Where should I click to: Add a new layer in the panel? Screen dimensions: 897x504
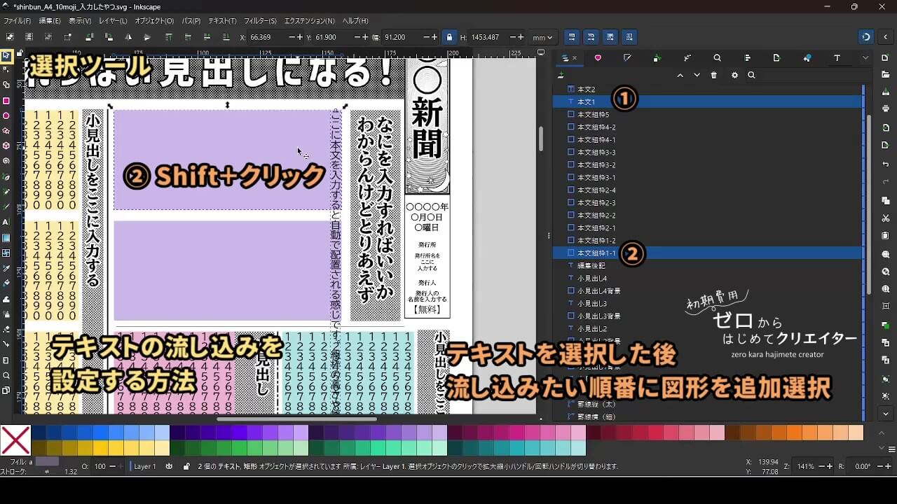click(561, 75)
